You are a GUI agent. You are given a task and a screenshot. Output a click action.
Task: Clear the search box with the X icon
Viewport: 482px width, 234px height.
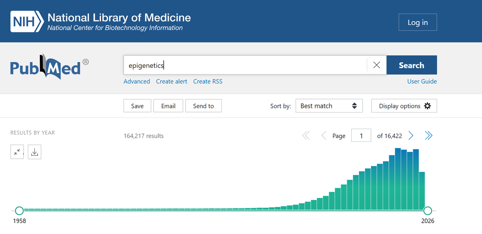pos(377,65)
